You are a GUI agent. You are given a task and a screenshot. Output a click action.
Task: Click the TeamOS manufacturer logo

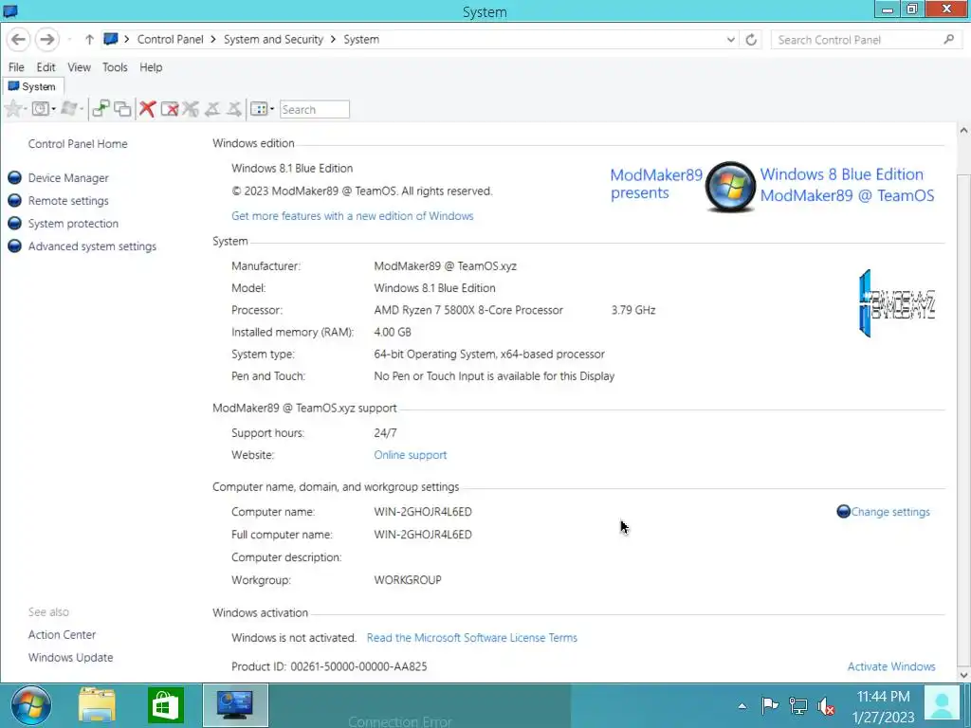tap(897, 303)
